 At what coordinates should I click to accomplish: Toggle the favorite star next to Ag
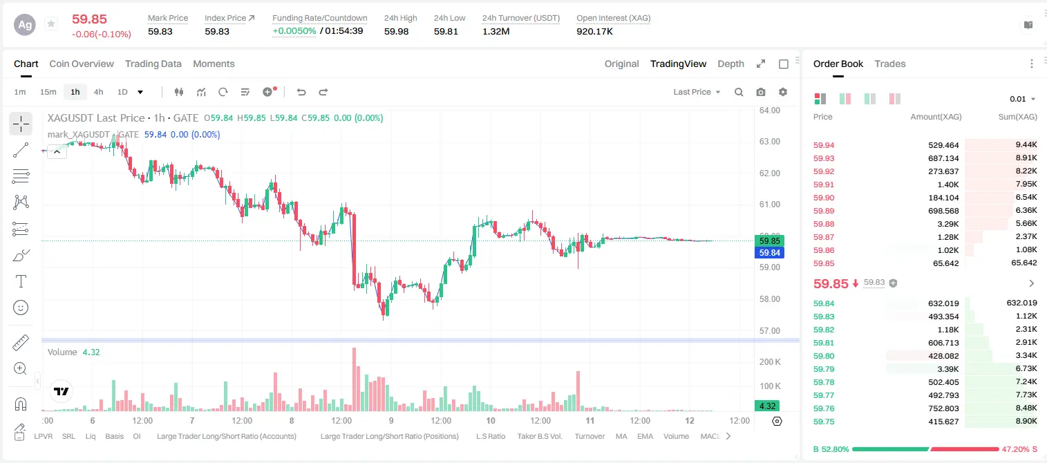coord(51,24)
